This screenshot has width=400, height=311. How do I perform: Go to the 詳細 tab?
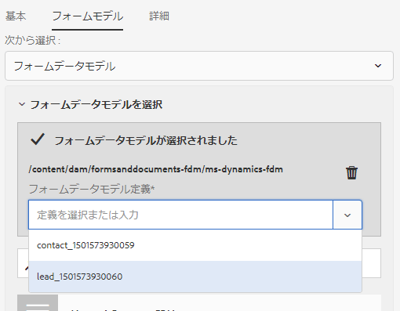159,16
